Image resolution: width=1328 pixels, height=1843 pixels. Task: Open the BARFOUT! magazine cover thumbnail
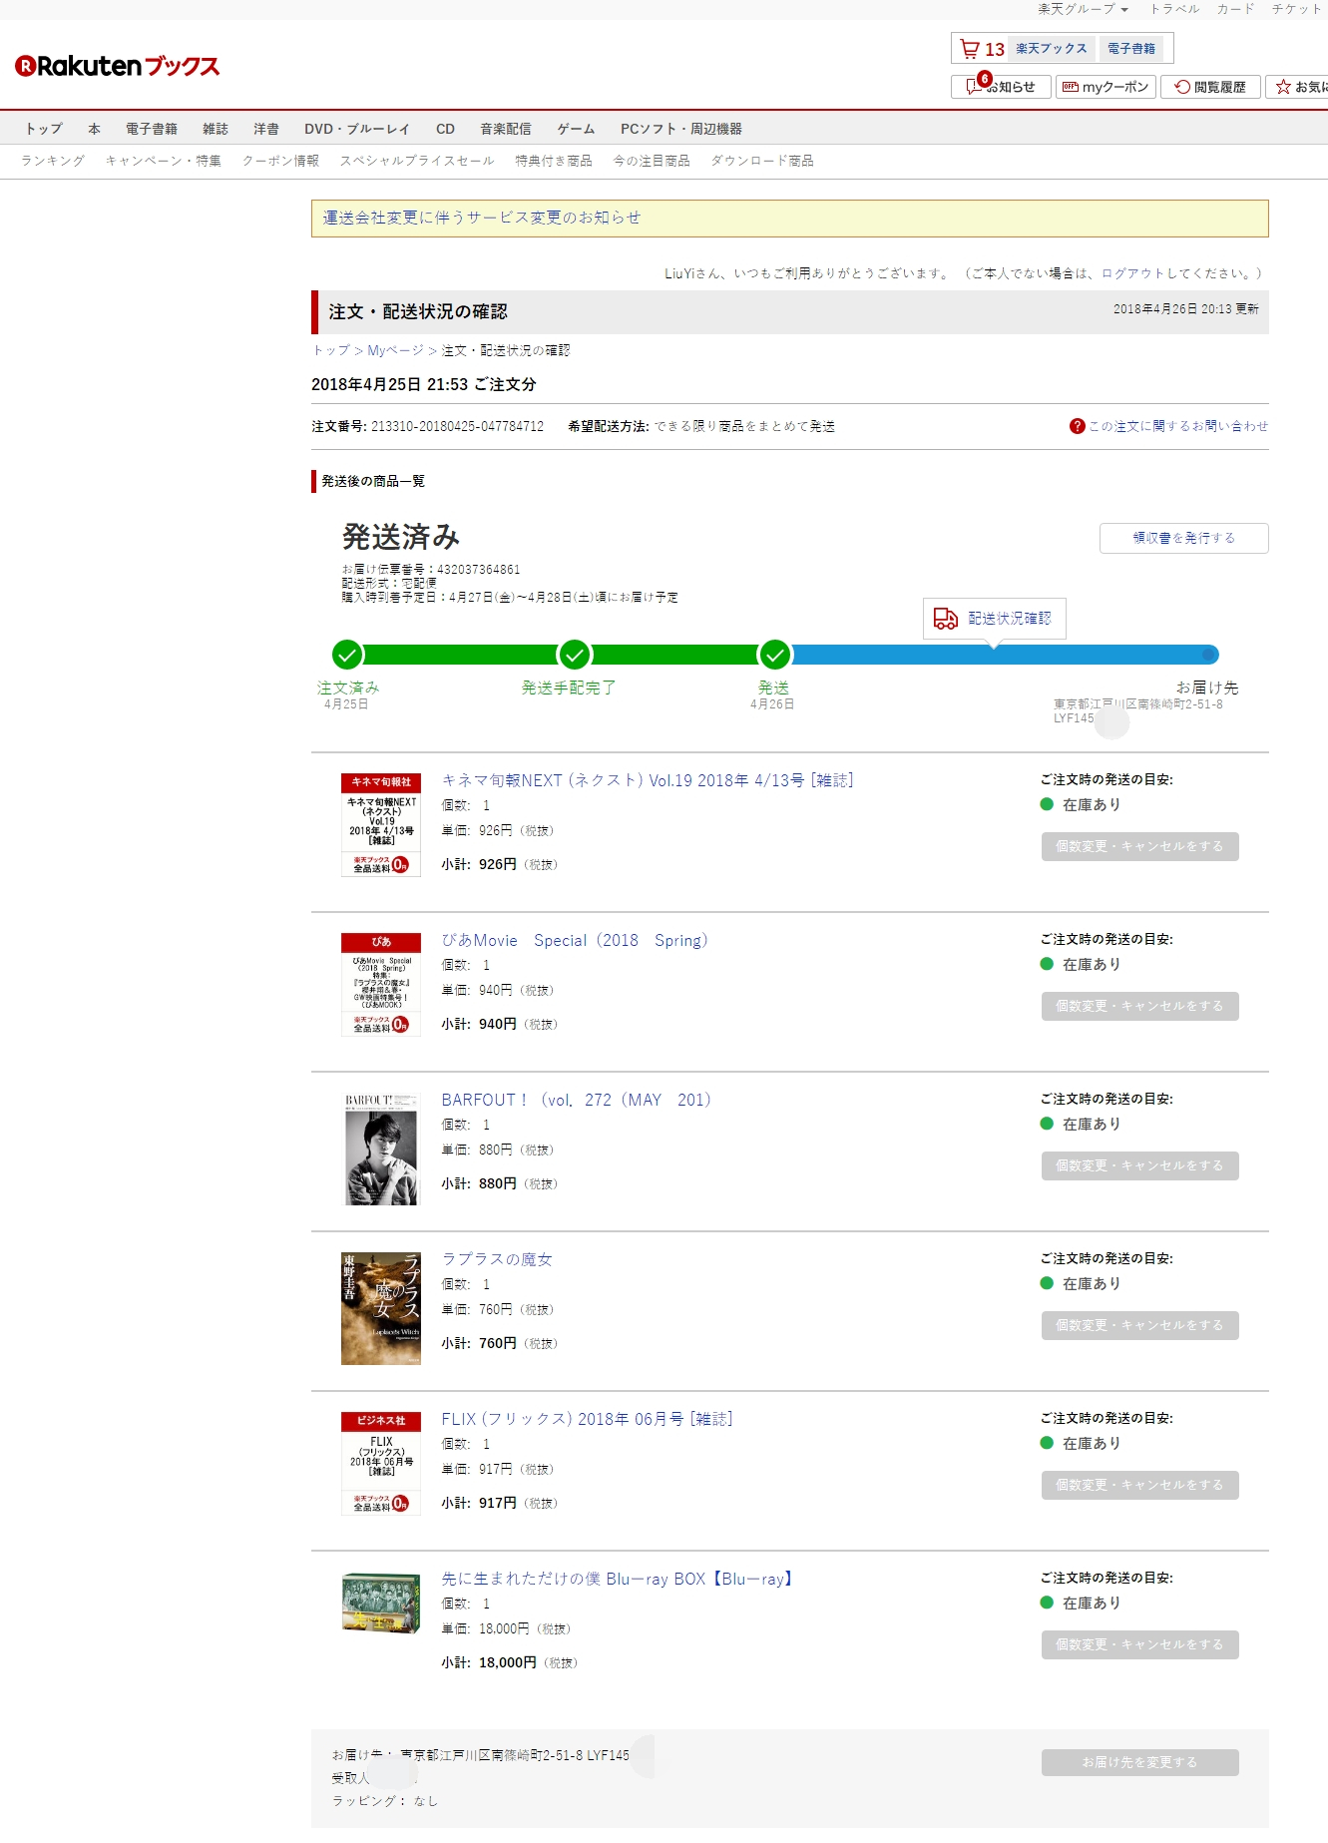coord(381,1149)
